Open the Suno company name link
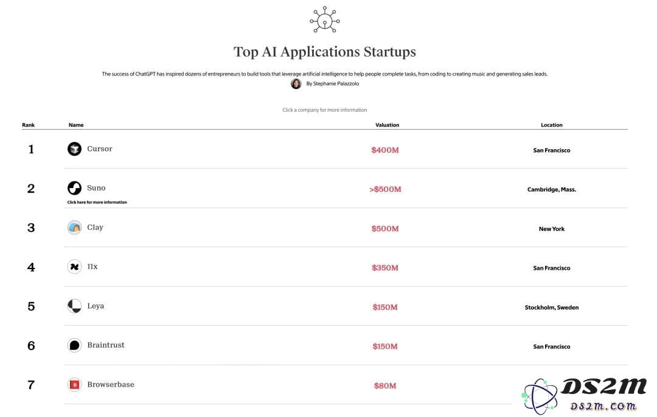Screen dimensions: 657x417 [x=96, y=187]
